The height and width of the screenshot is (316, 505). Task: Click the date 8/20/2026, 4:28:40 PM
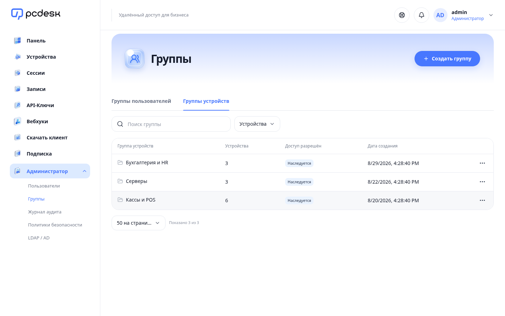(393, 200)
